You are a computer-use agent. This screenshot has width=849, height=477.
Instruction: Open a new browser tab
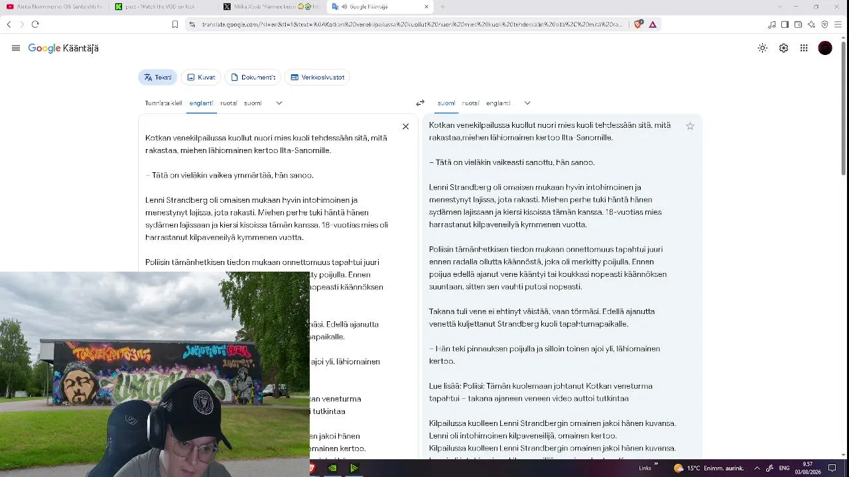point(442,7)
